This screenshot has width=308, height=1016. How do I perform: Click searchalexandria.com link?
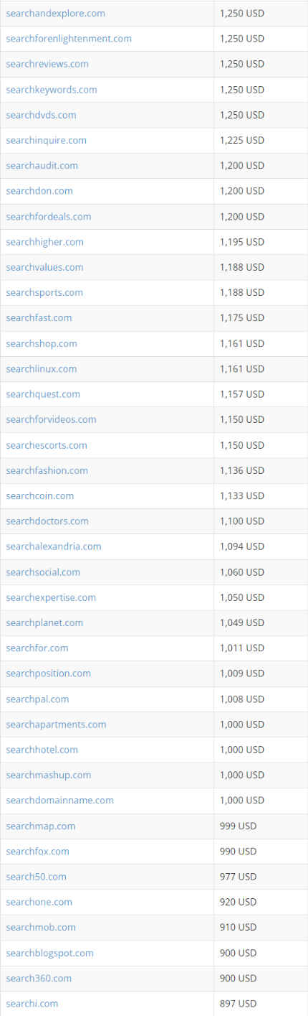[54, 546]
